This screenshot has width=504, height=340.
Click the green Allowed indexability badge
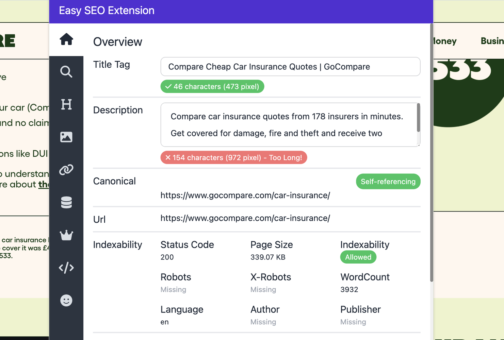[x=358, y=257]
